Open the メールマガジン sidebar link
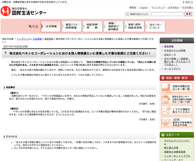 pyautogui.click(x=172, y=69)
